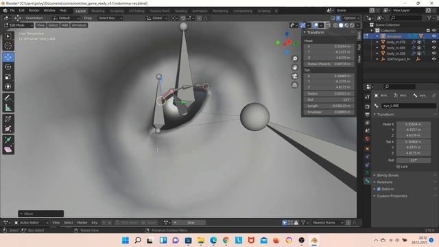Image resolution: width=439 pixels, height=247 pixels.
Task: Open the Armature menu in viewport header
Action: point(79,25)
